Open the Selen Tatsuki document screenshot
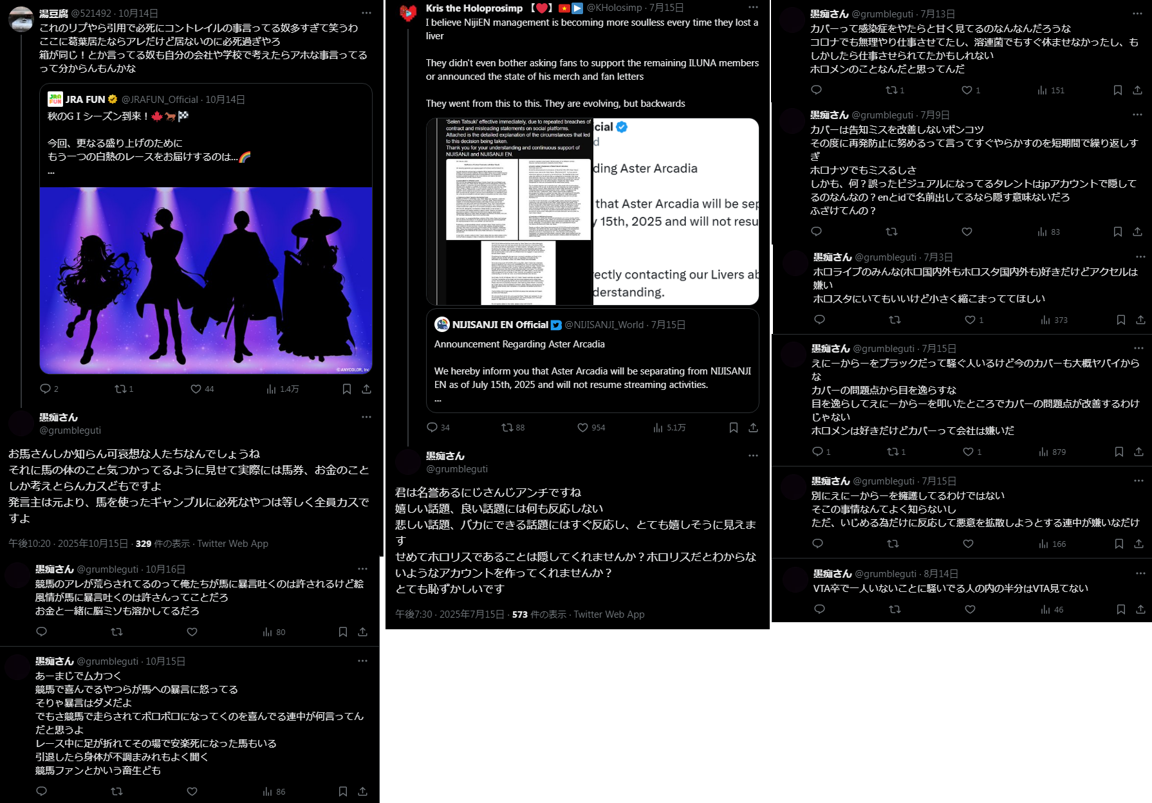Image resolution: width=1152 pixels, height=803 pixels. (510, 211)
